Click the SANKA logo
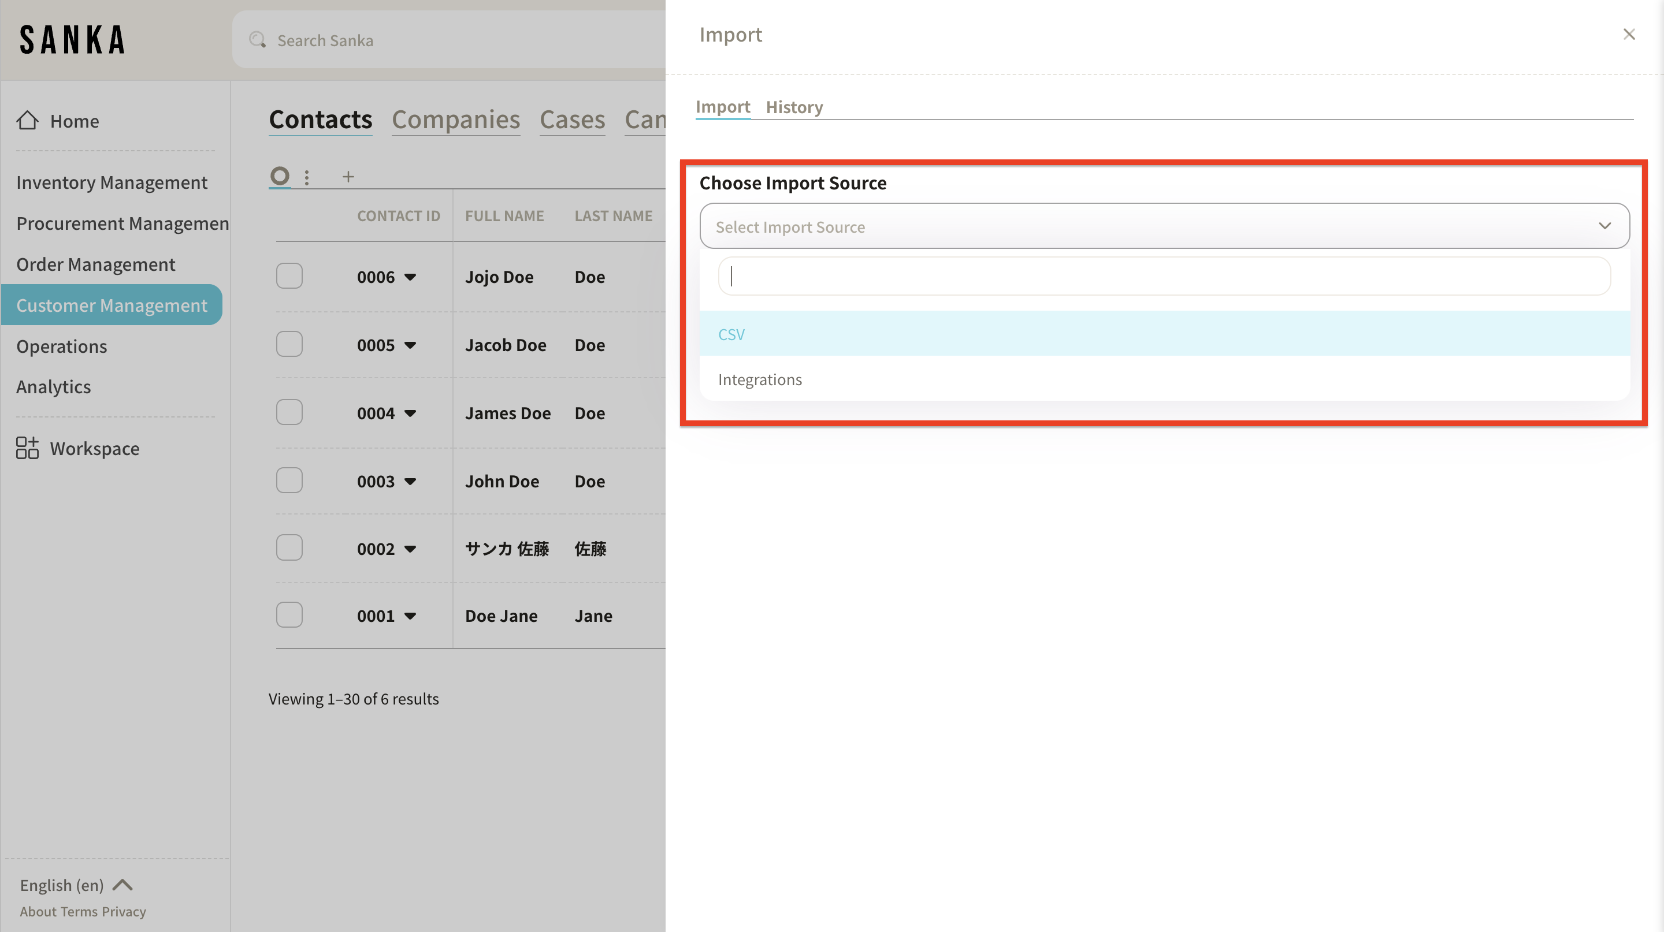This screenshot has height=932, width=1664. tap(72, 40)
